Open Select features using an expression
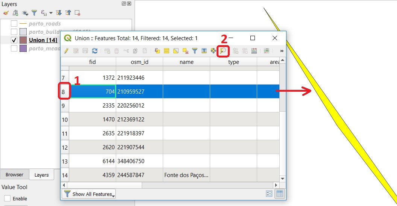 click(157, 51)
